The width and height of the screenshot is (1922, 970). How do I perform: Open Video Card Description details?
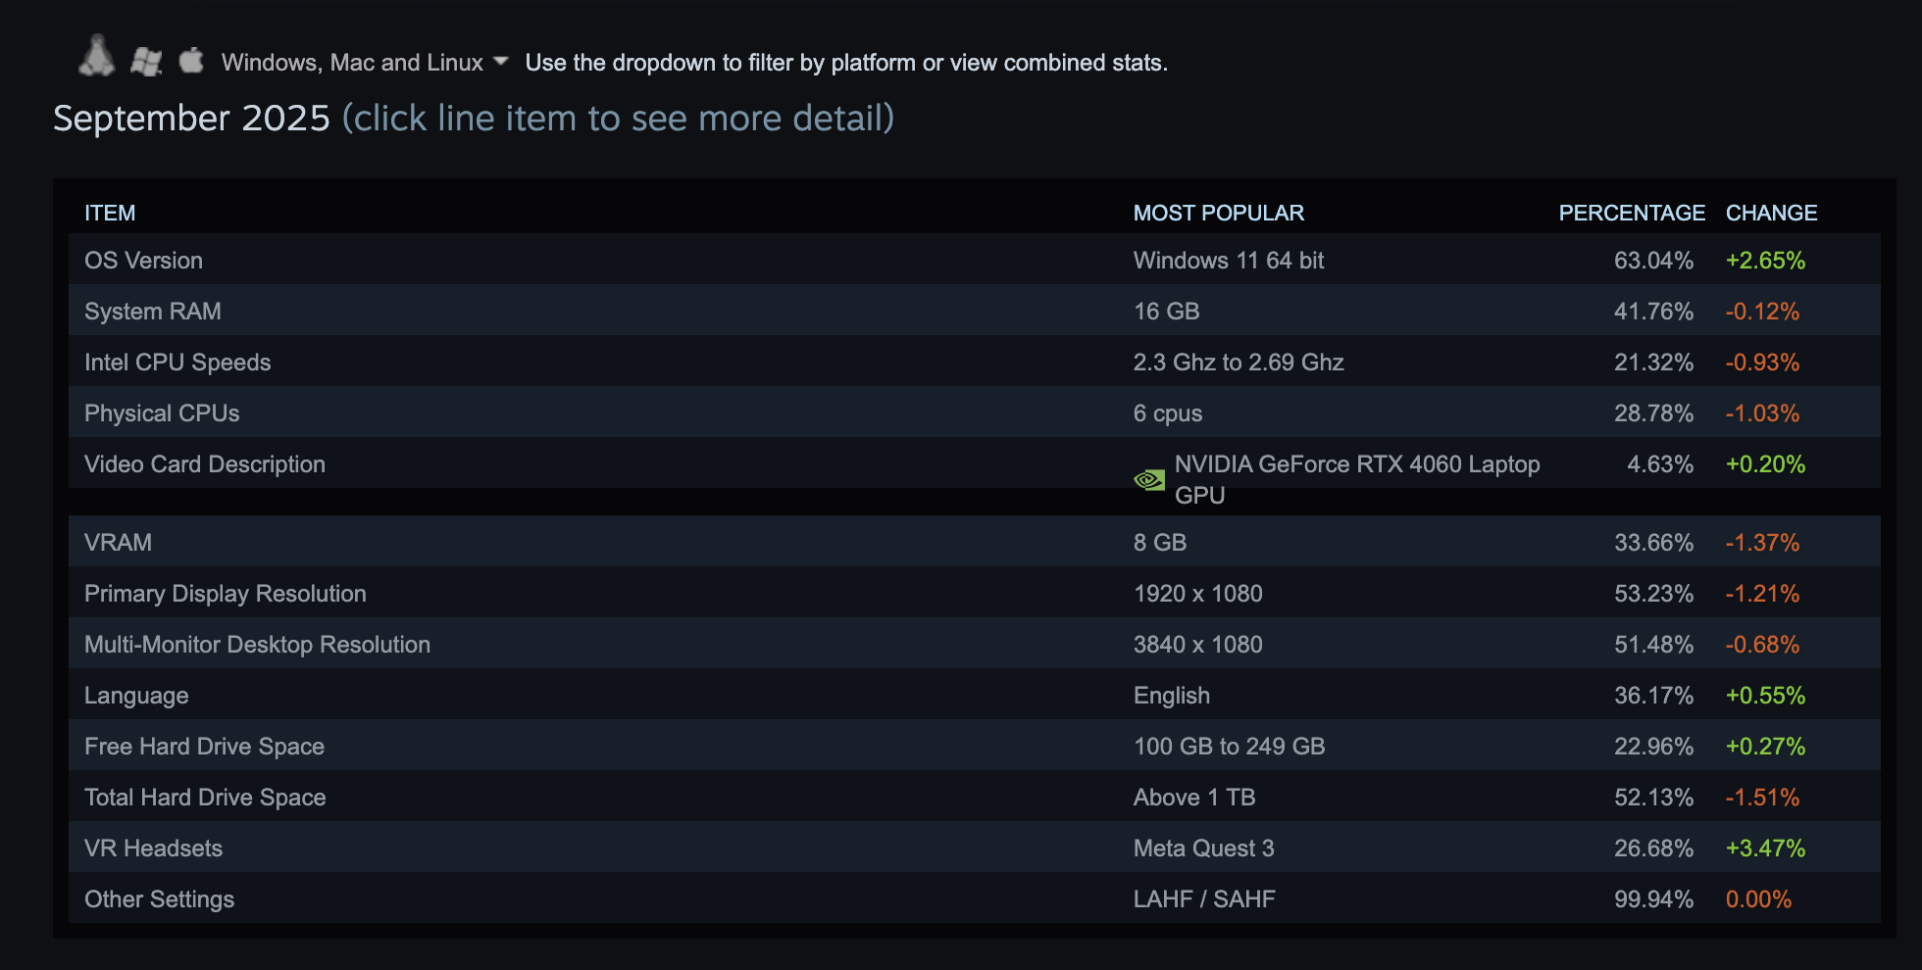click(x=205, y=464)
